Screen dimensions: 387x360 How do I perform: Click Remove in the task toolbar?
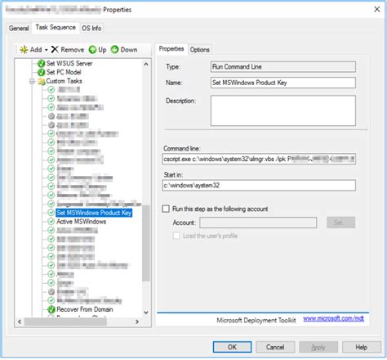tap(68, 50)
